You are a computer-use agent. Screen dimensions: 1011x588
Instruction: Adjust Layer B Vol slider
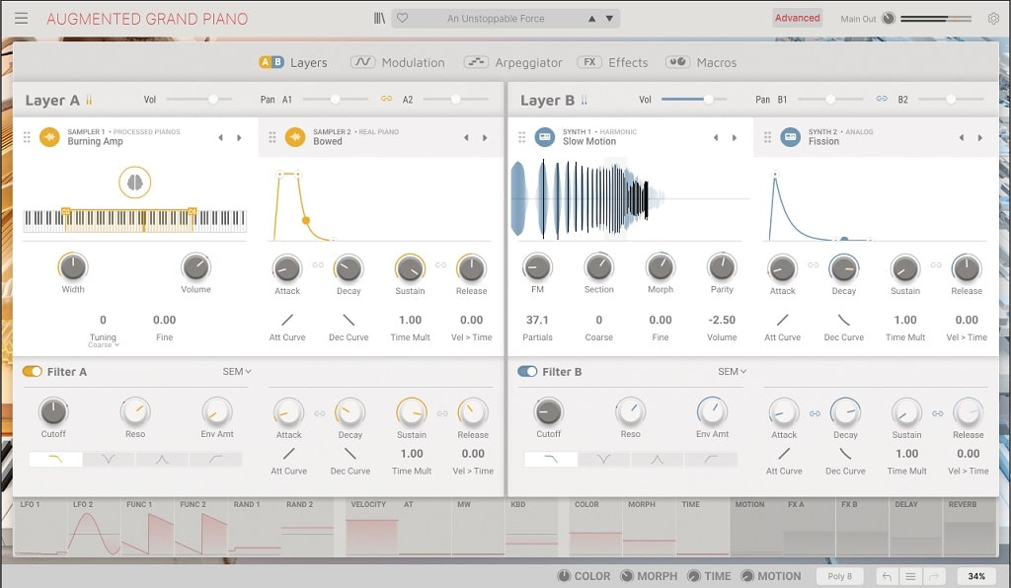694,100
